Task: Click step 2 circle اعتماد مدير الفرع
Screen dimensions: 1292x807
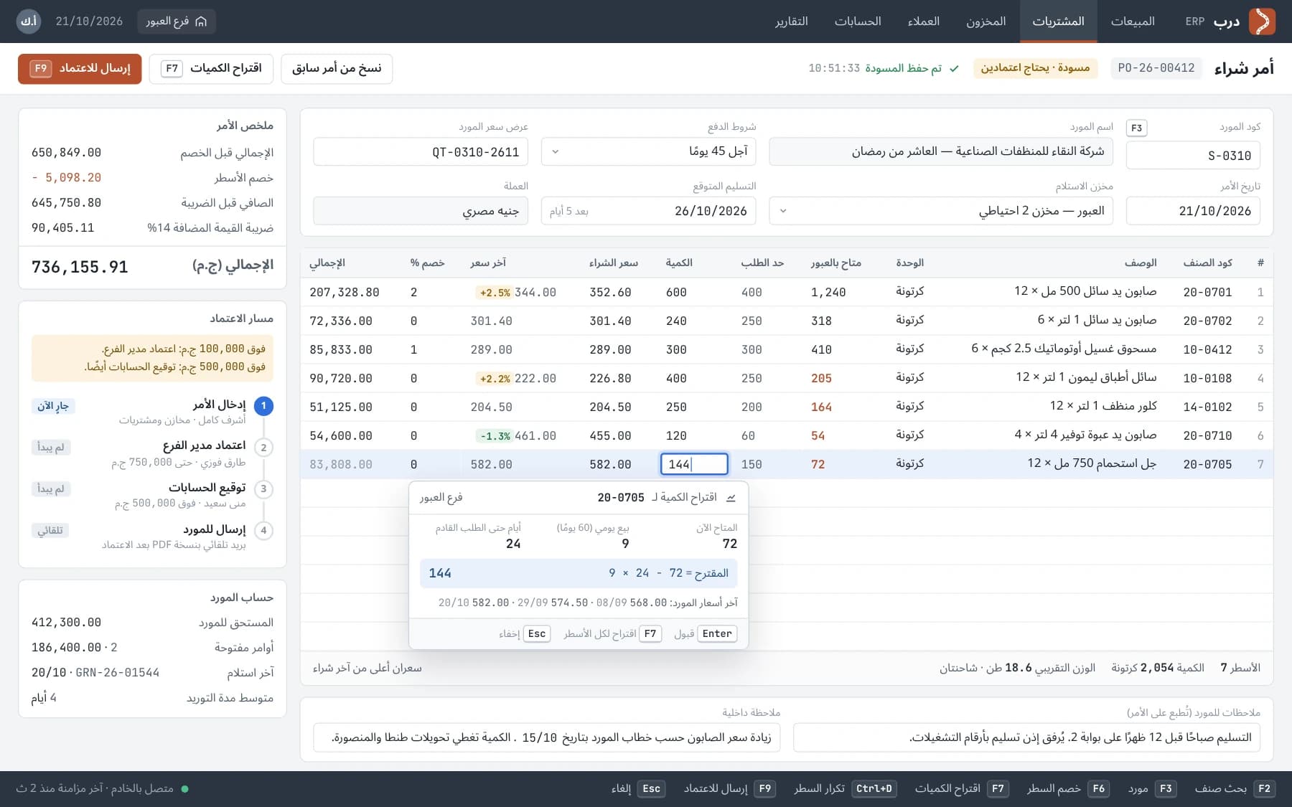Action: coord(263,448)
